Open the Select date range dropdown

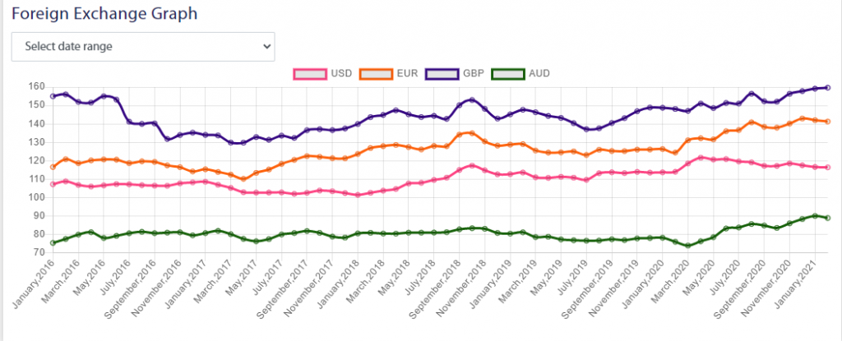click(x=142, y=47)
